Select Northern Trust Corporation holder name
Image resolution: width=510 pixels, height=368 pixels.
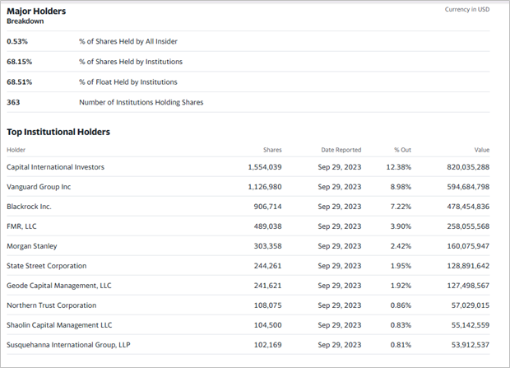51,305
